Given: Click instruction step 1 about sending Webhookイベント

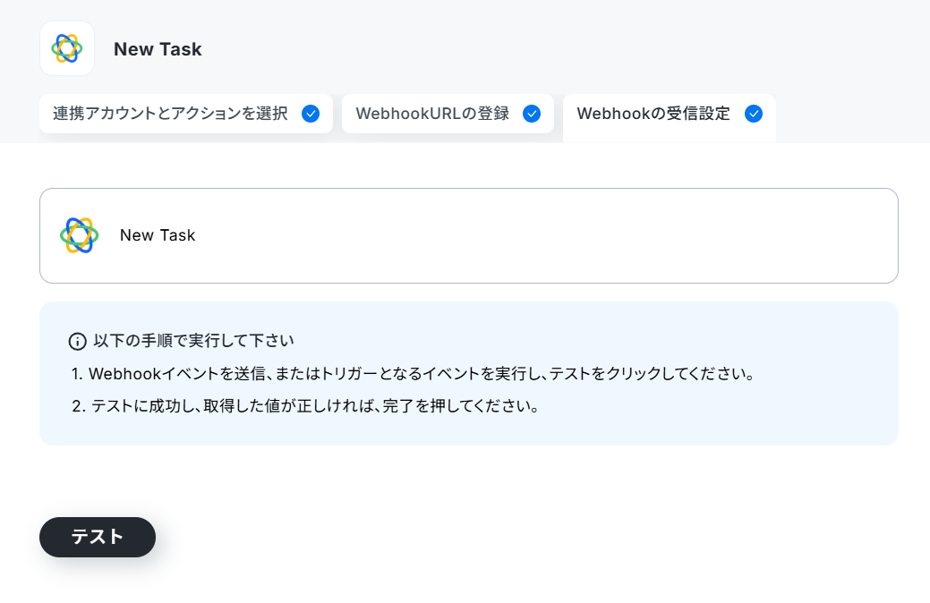Looking at the screenshot, I should click(413, 374).
